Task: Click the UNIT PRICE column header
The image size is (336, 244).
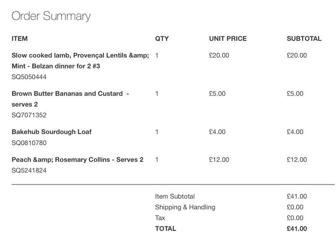Action: click(x=228, y=39)
